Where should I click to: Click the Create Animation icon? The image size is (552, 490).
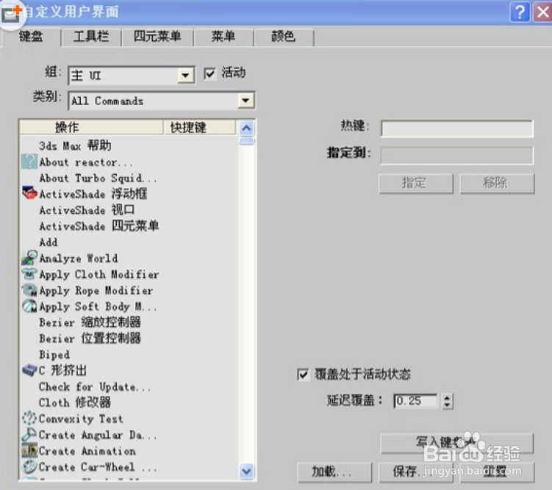coord(29,450)
